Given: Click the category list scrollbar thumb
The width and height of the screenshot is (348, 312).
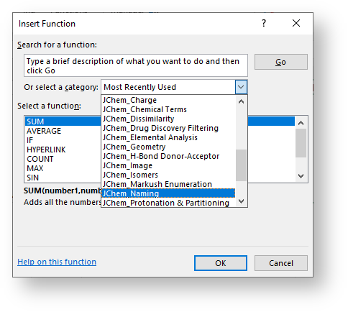Looking at the screenshot, I should [241, 165].
